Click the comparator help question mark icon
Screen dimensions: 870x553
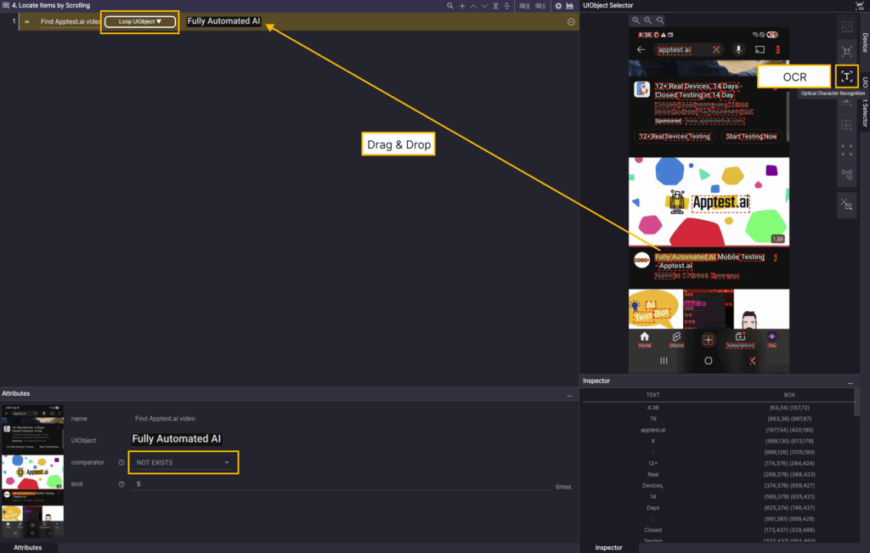(121, 462)
